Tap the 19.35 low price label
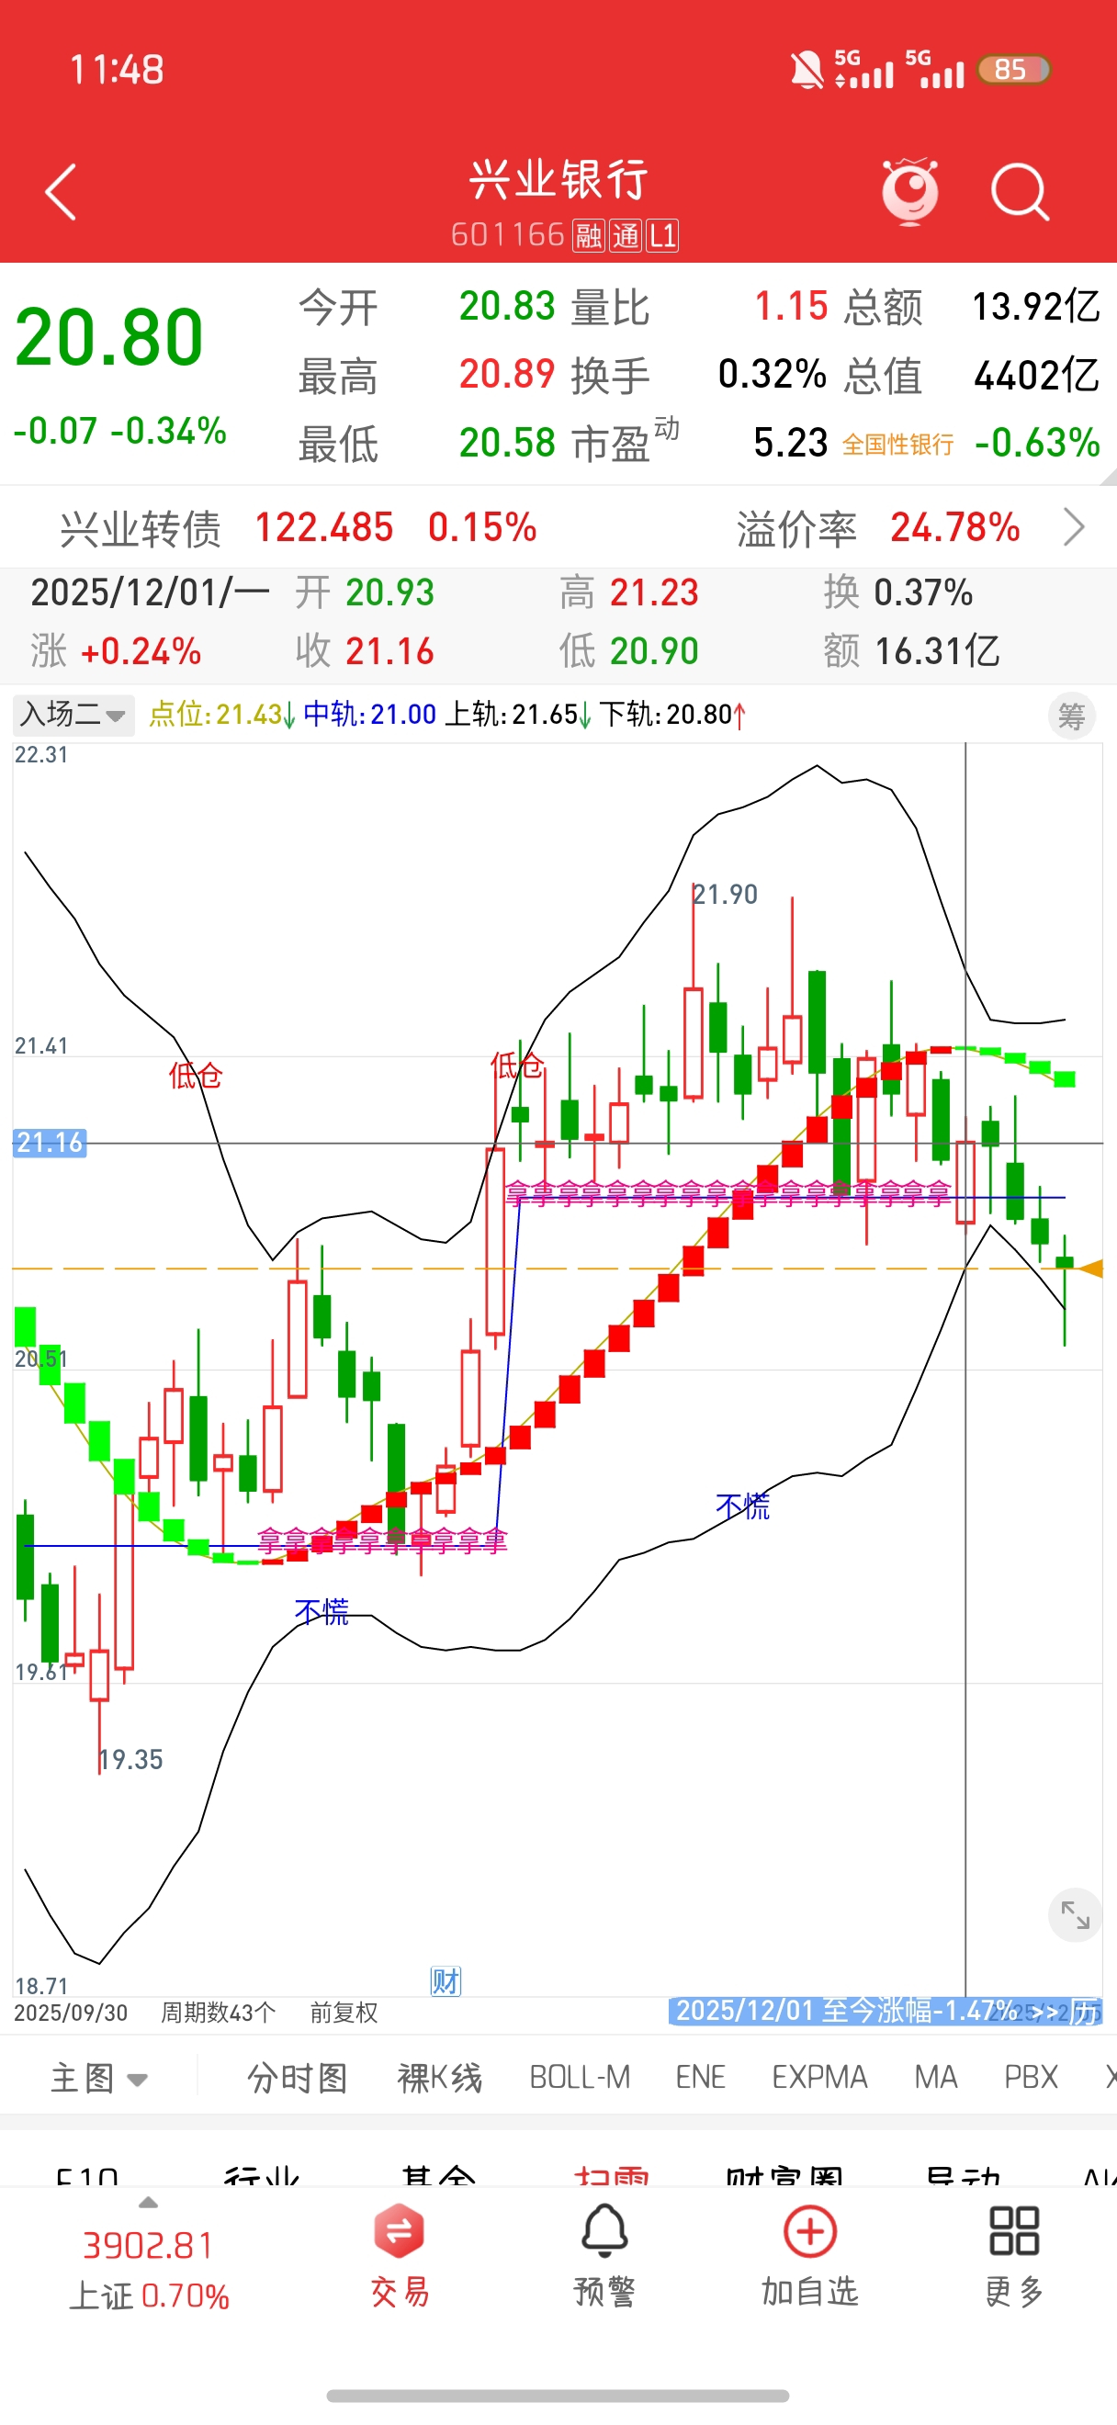1117x2425 pixels. tap(131, 1759)
